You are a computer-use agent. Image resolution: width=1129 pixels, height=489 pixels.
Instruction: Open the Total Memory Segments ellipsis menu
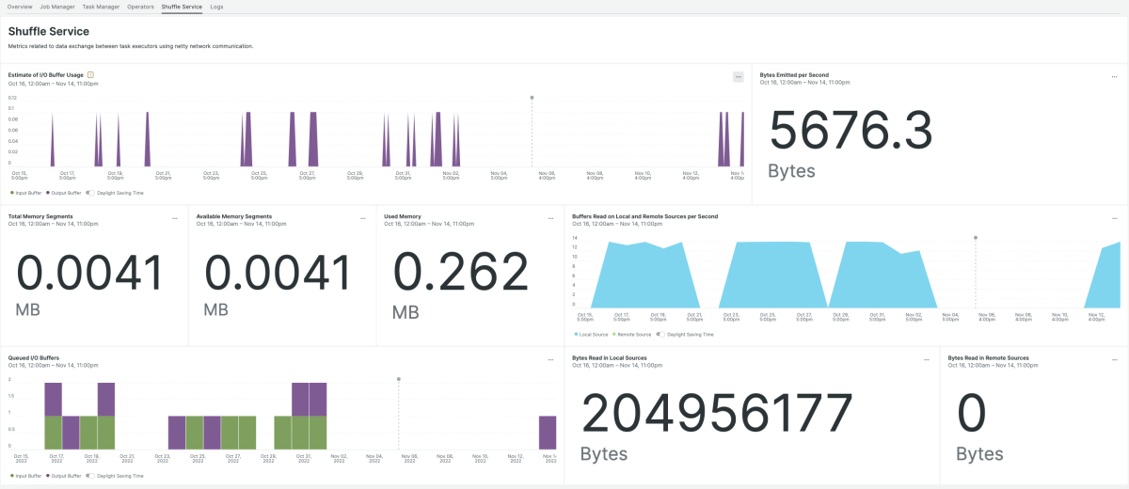tap(175, 217)
